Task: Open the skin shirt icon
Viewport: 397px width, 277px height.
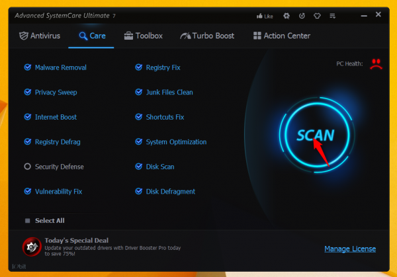Action: pos(317,16)
